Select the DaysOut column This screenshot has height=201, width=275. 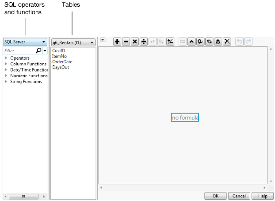coord(61,67)
